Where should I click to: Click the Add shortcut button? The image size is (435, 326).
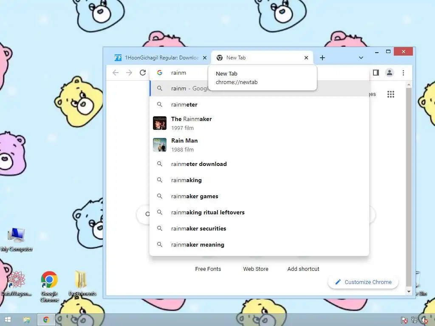303,269
